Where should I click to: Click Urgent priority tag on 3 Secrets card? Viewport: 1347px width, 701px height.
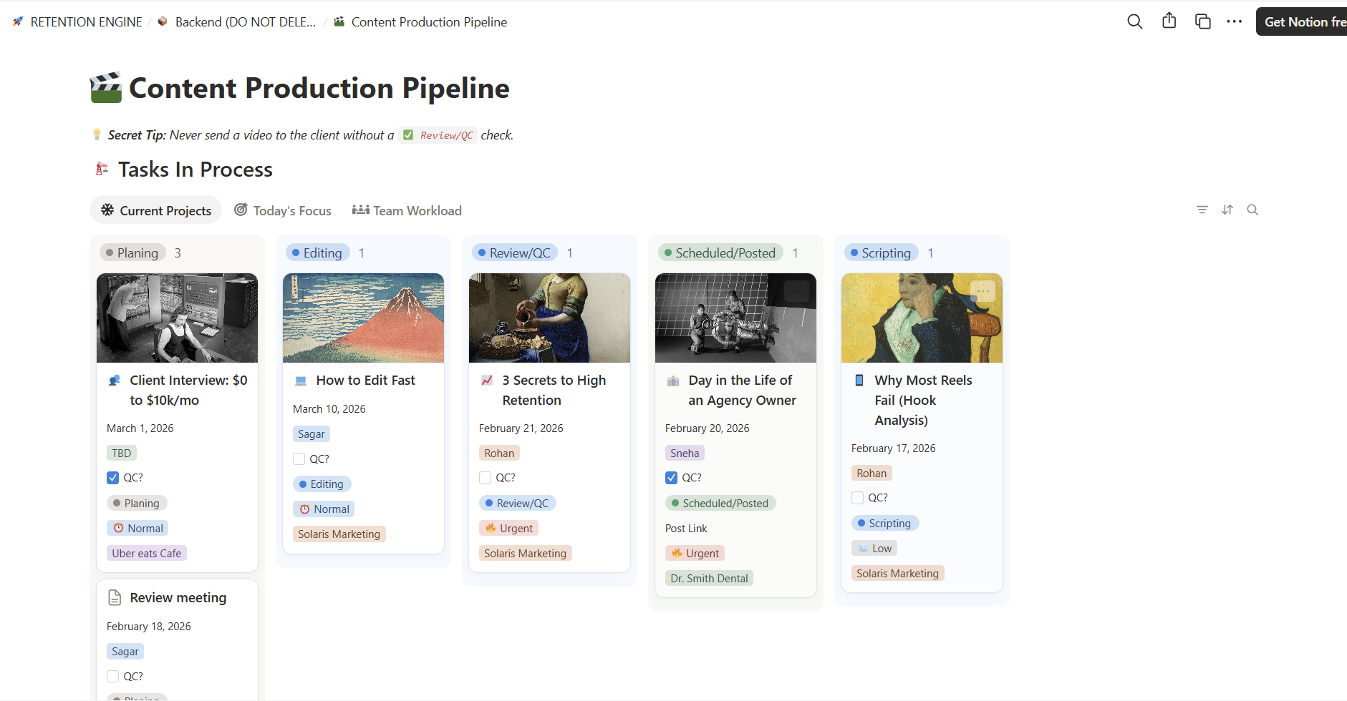pos(508,529)
